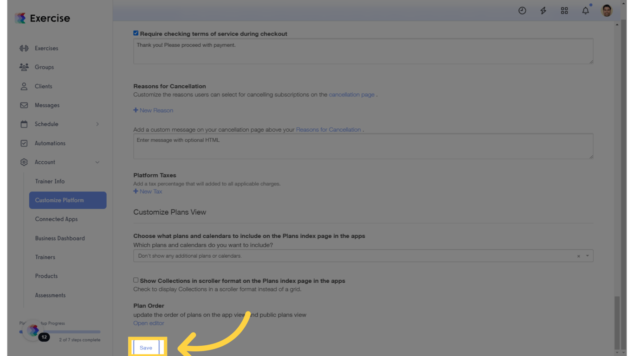Click the Platform Taxes heading
The width and height of the screenshot is (634, 356).
155,175
